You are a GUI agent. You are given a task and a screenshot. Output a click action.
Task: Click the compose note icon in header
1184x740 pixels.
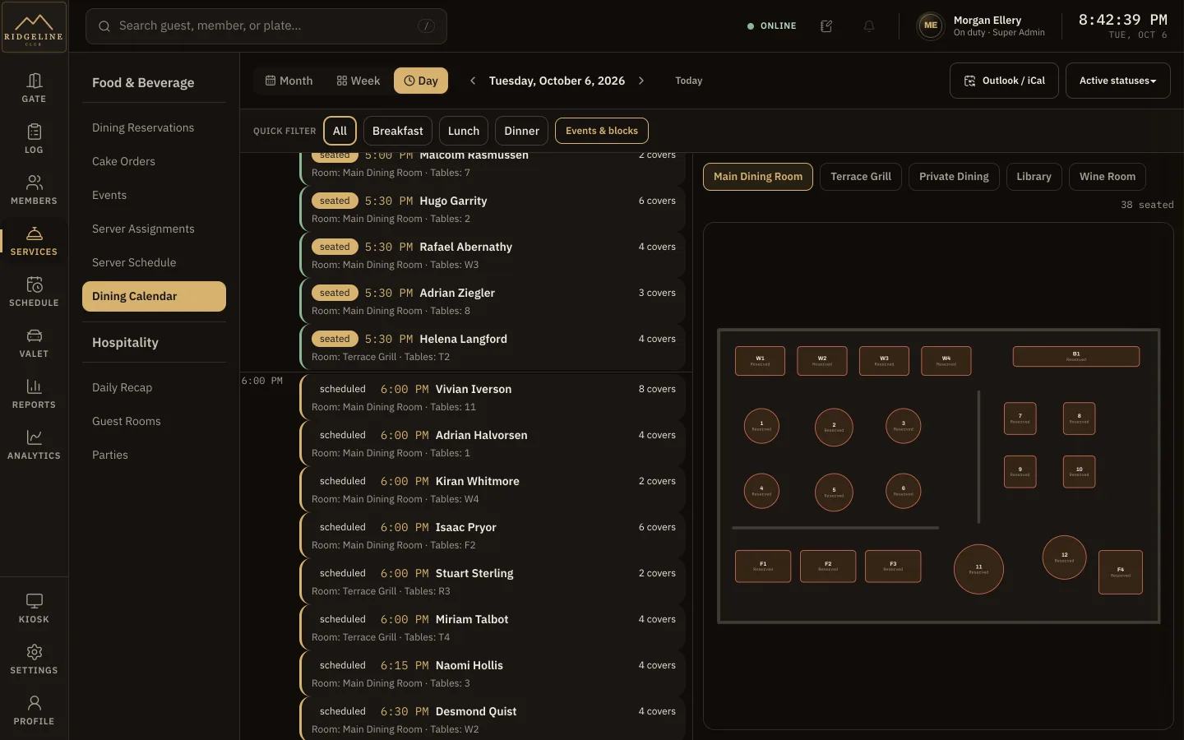tap(826, 26)
